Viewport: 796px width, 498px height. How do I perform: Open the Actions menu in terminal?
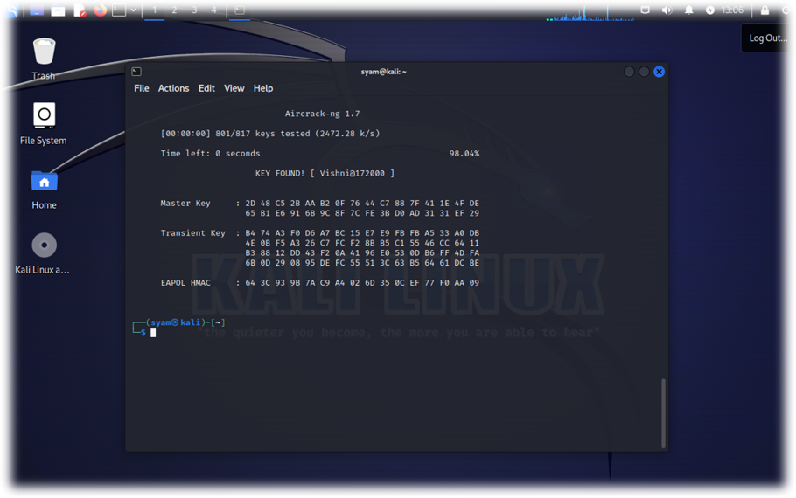173,88
